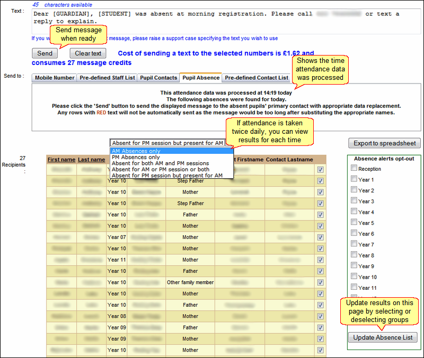424x358 pixels.
Task: Click into the message text box
Action: coord(226,21)
